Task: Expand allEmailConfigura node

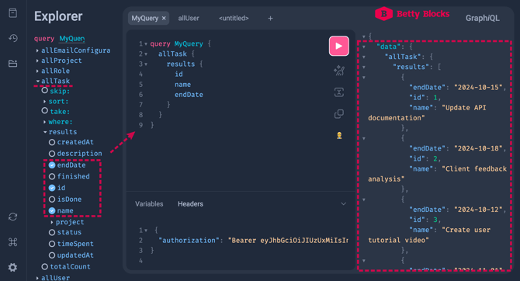Action: [x=37, y=50]
